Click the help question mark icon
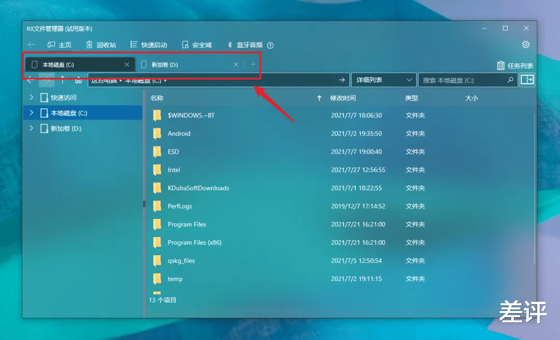 click(270, 45)
